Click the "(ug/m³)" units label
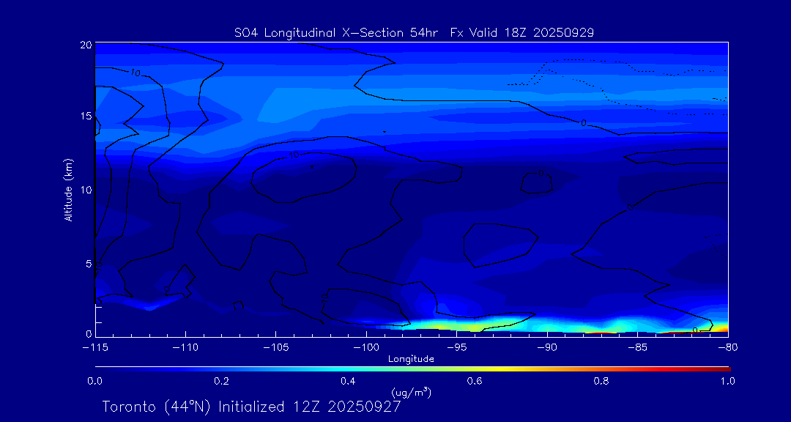Viewport: 791px width, 422px height. tap(411, 392)
